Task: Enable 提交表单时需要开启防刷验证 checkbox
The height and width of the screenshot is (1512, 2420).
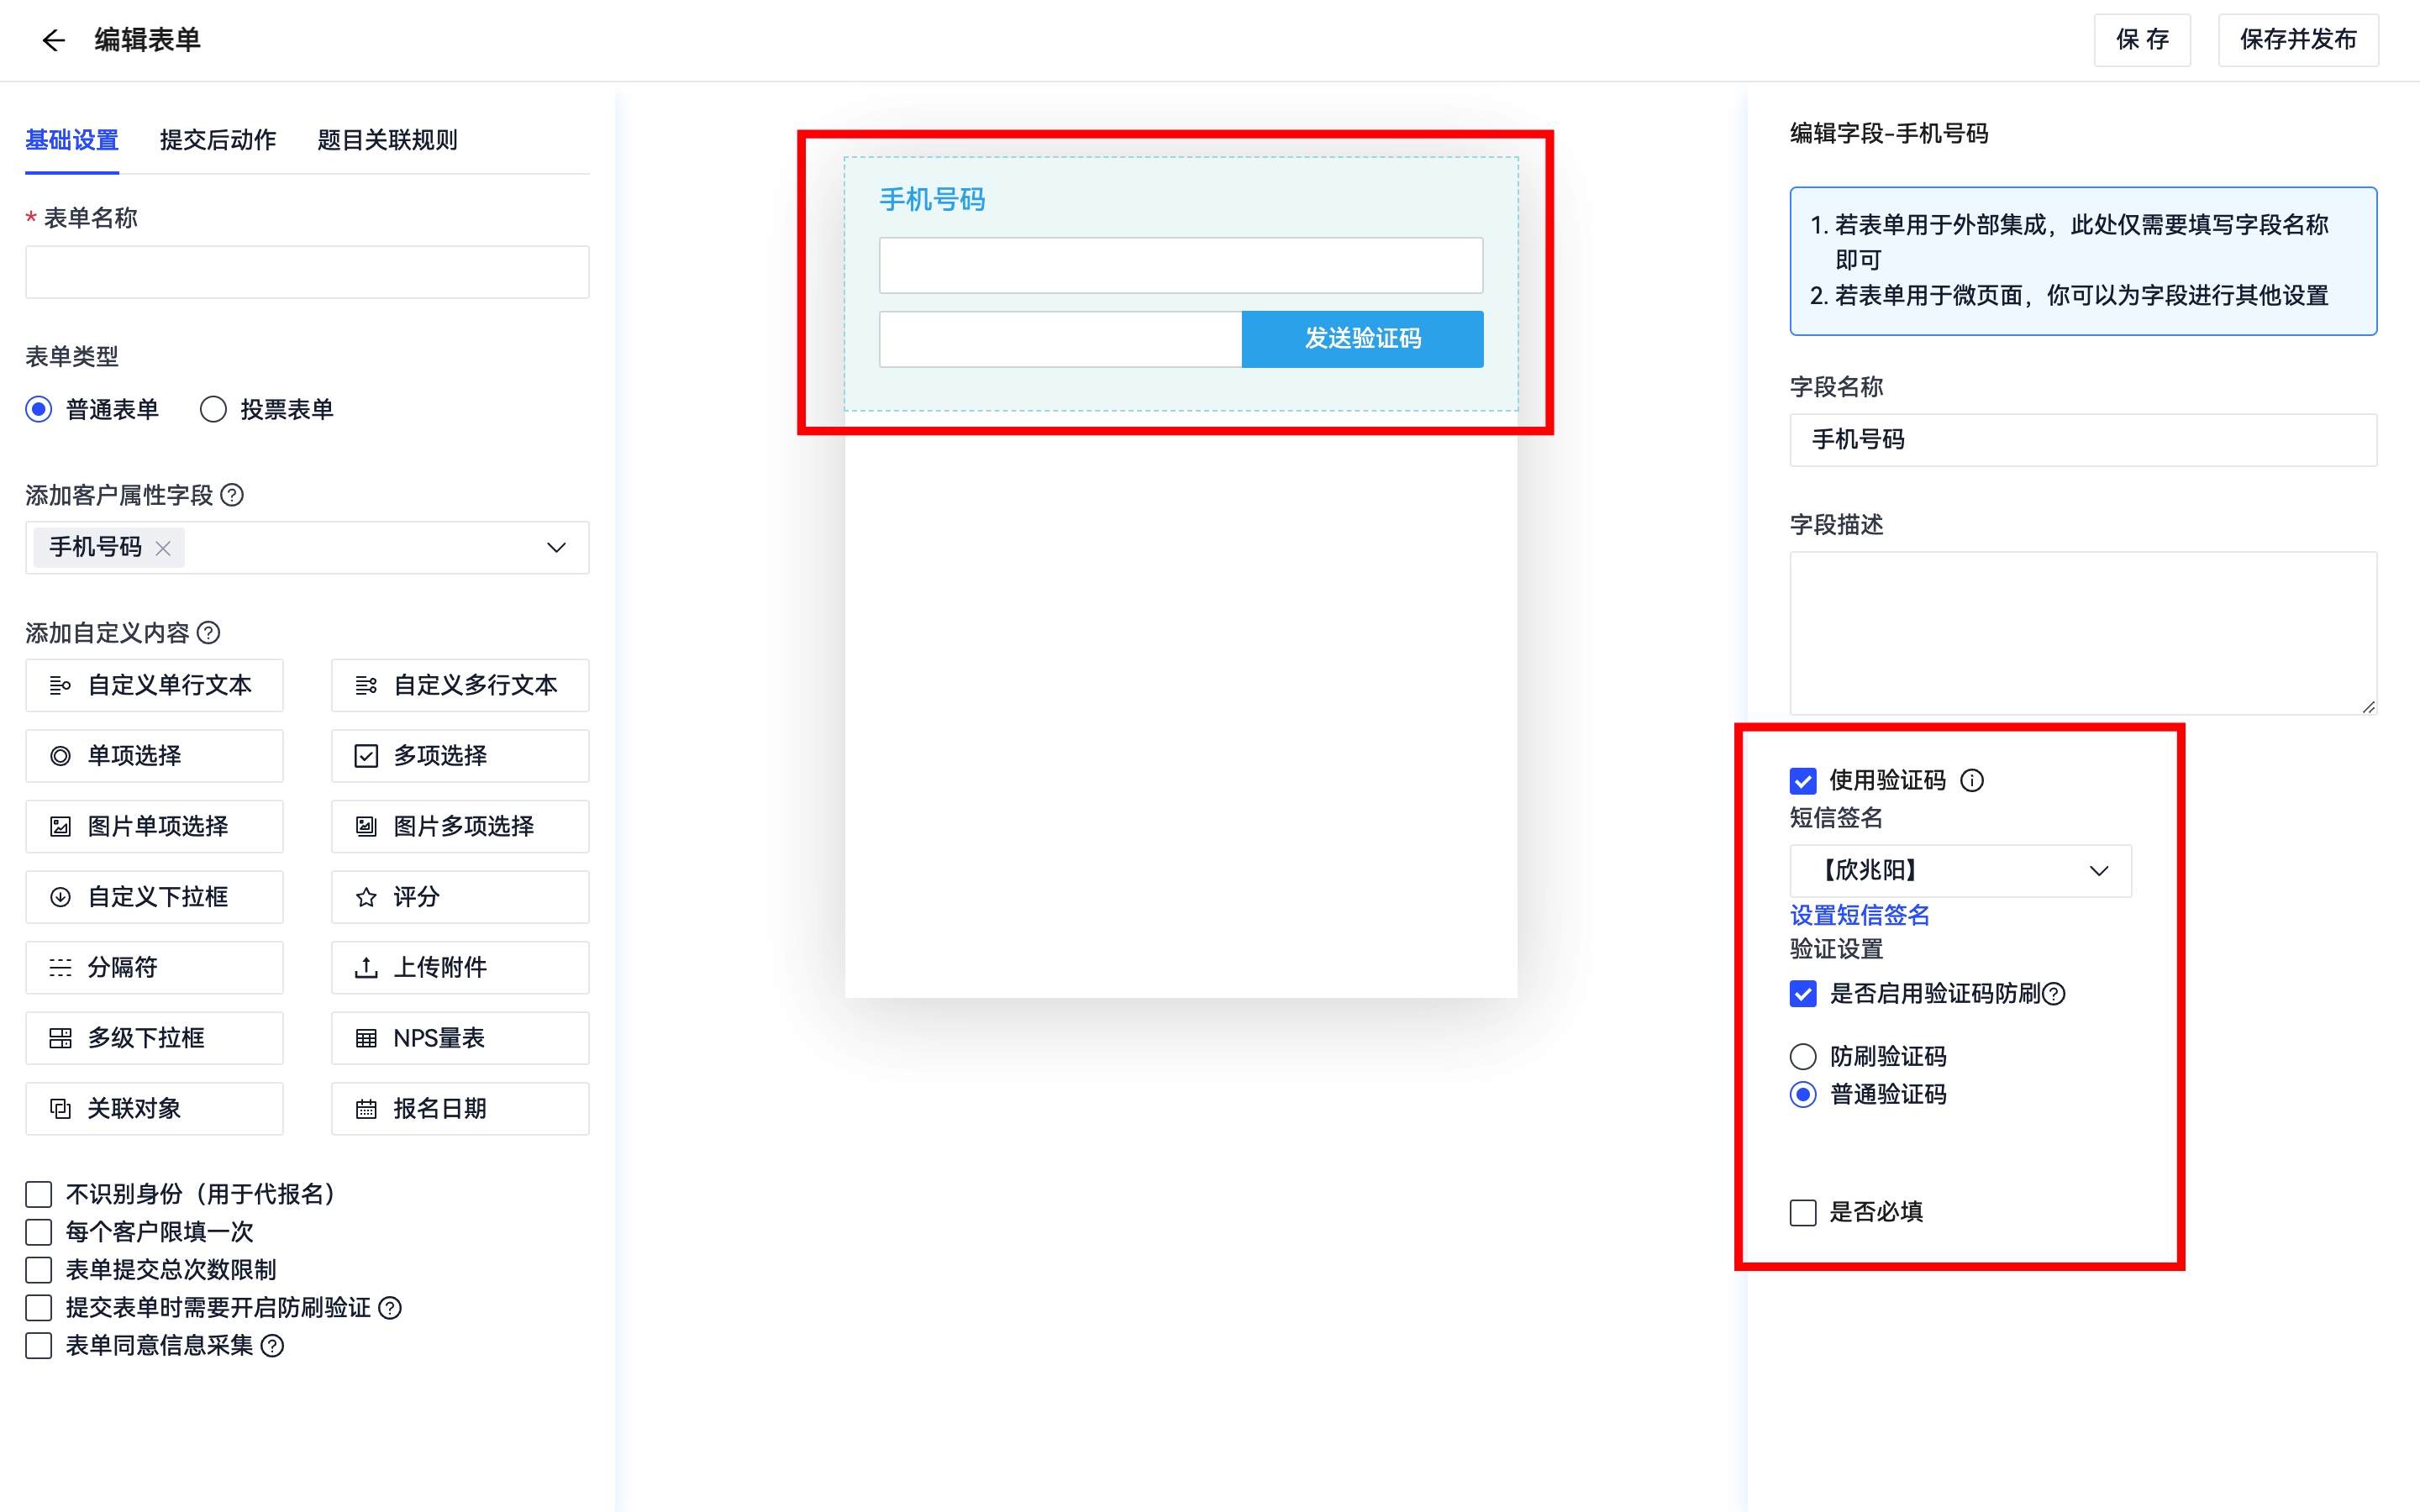Action: [x=39, y=1308]
